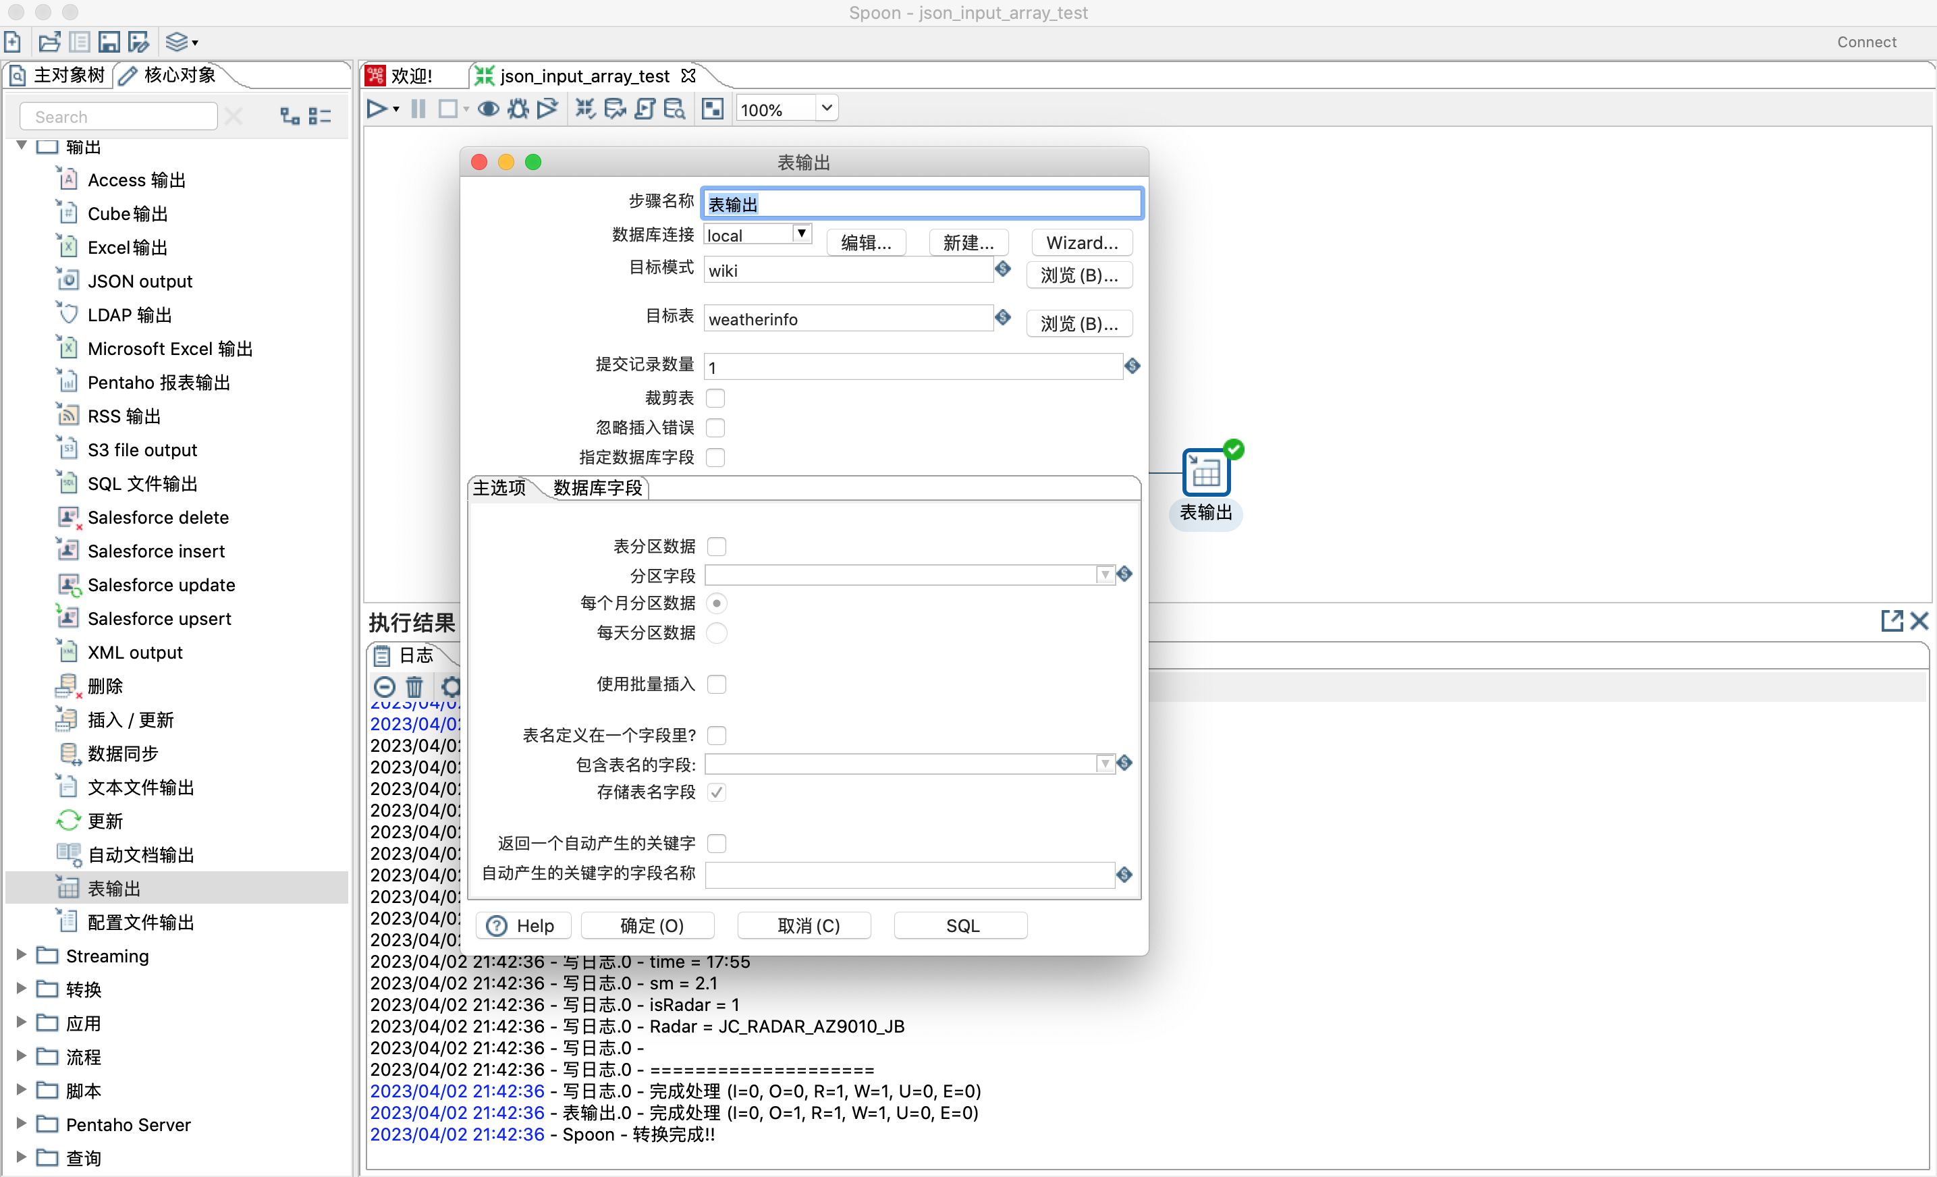Click the 表输出 step icon on canvas
This screenshot has width=1937, height=1177.
click(1205, 472)
